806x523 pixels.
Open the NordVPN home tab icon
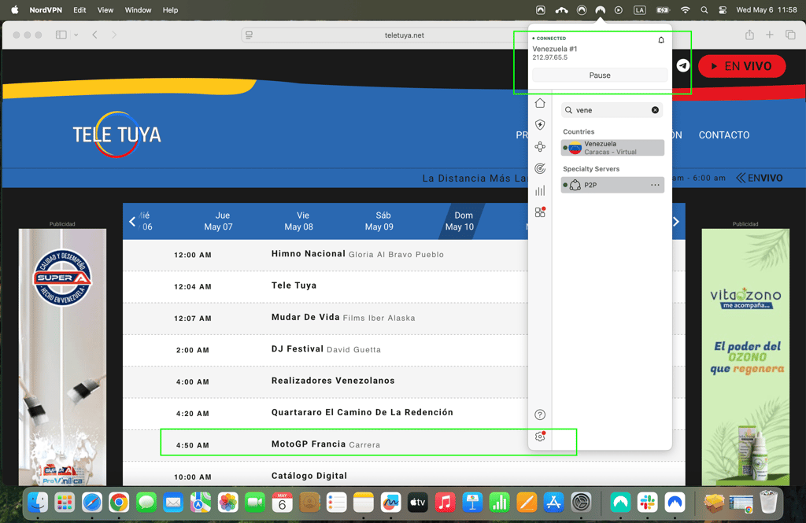pyautogui.click(x=540, y=103)
